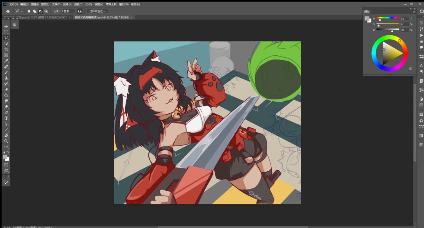The height and width of the screenshot is (228, 424).
Task: Click the hue value field showing 52
Action: [x=404, y=18]
